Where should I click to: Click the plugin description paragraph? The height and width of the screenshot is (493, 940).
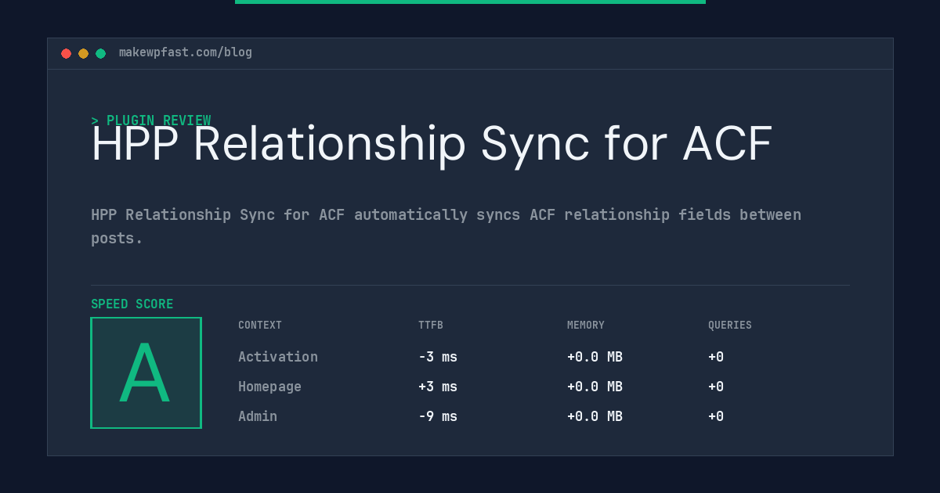(x=446, y=226)
